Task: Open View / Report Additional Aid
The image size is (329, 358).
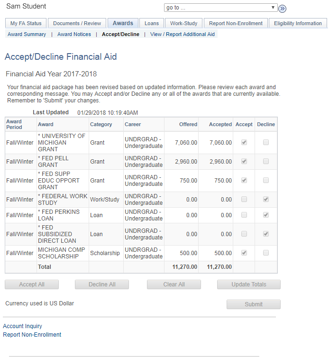Action: tap(183, 34)
